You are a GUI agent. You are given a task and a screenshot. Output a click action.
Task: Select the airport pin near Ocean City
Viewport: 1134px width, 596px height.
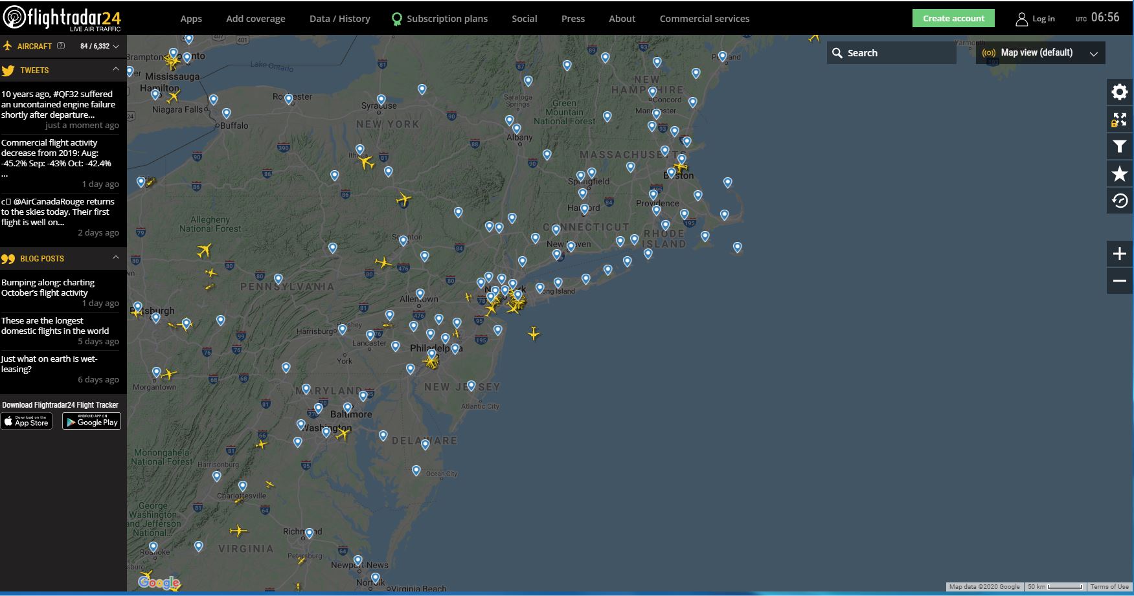pyautogui.click(x=416, y=470)
